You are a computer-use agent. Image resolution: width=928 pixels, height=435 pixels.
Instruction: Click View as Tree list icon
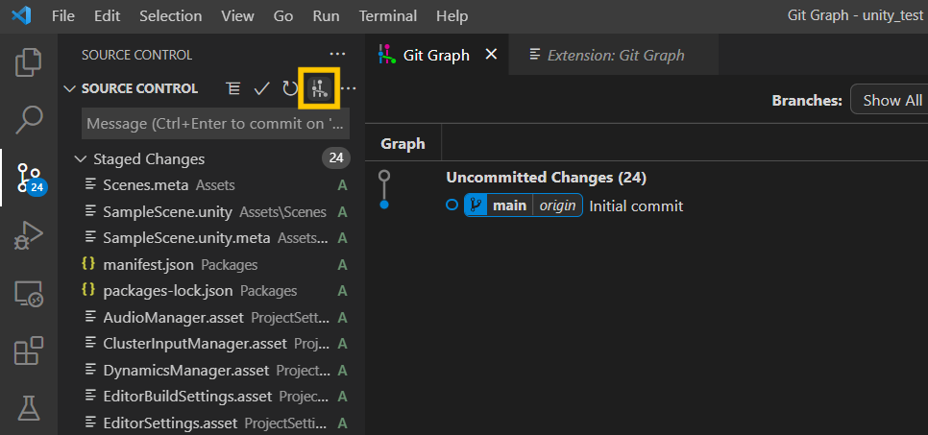pyautogui.click(x=233, y=88)
